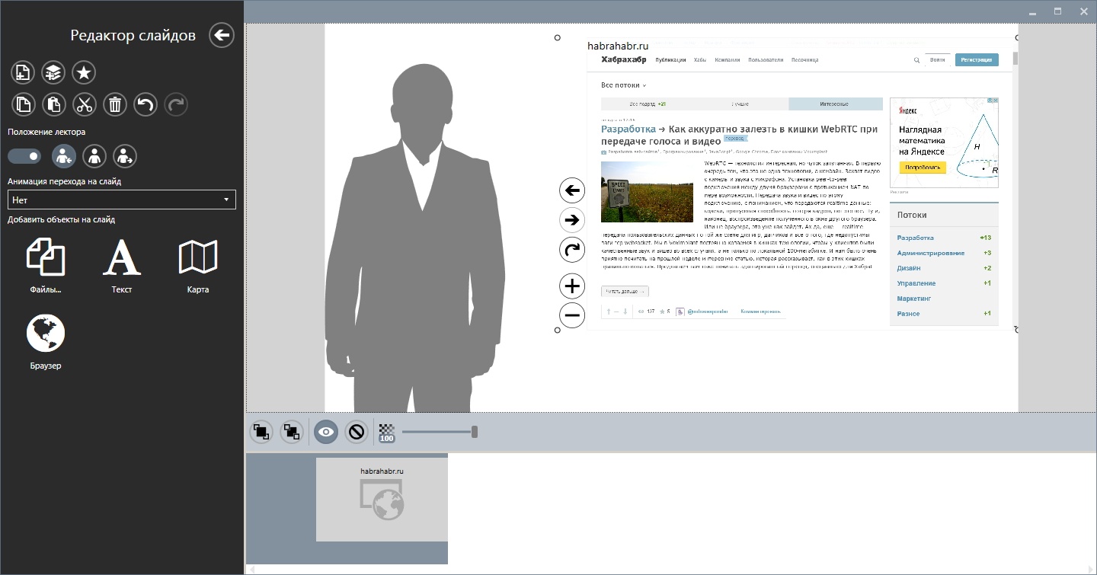Screen dimensions: 1097x575
Task: Click the layers-plus stack icon
Action: pyautogui.click(x=53, y=72)
